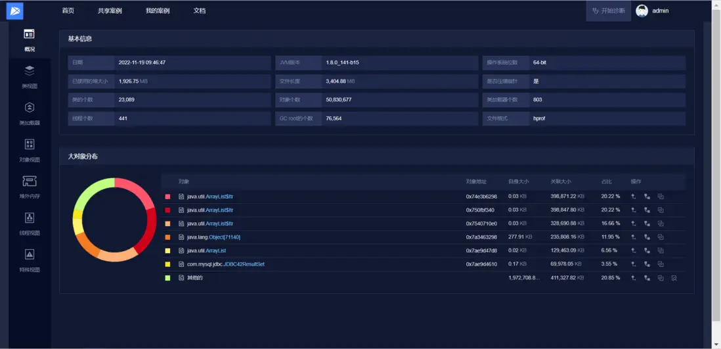This screenshot has height=349, width=721.
Task: Click the hprof file format value
Action: pyautogui.click(x=539, y=118)
